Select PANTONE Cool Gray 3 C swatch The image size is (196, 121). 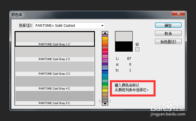pyautogui.click(x=55, y=69)
